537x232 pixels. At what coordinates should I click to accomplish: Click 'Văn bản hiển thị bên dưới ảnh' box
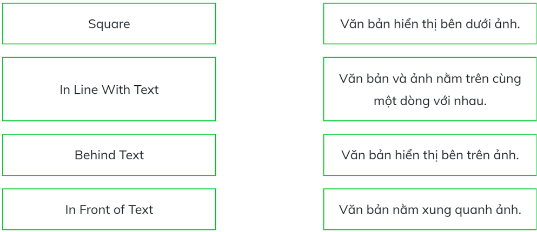430,24
